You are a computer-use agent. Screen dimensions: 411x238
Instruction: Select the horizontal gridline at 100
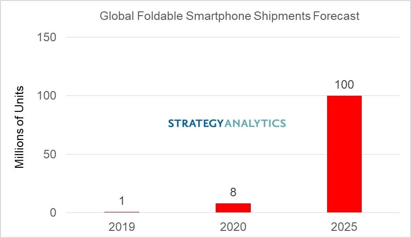point(190,96)
